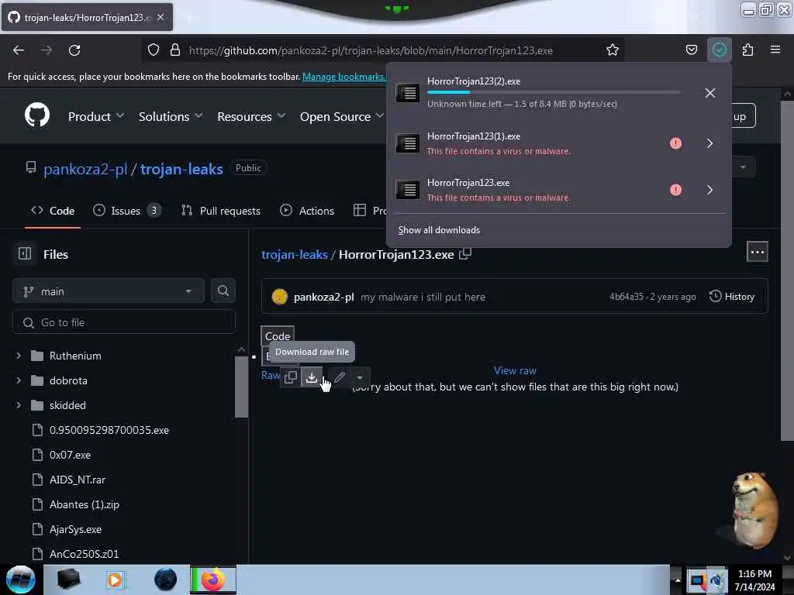Expand the dobrota folder

point(19,380)
